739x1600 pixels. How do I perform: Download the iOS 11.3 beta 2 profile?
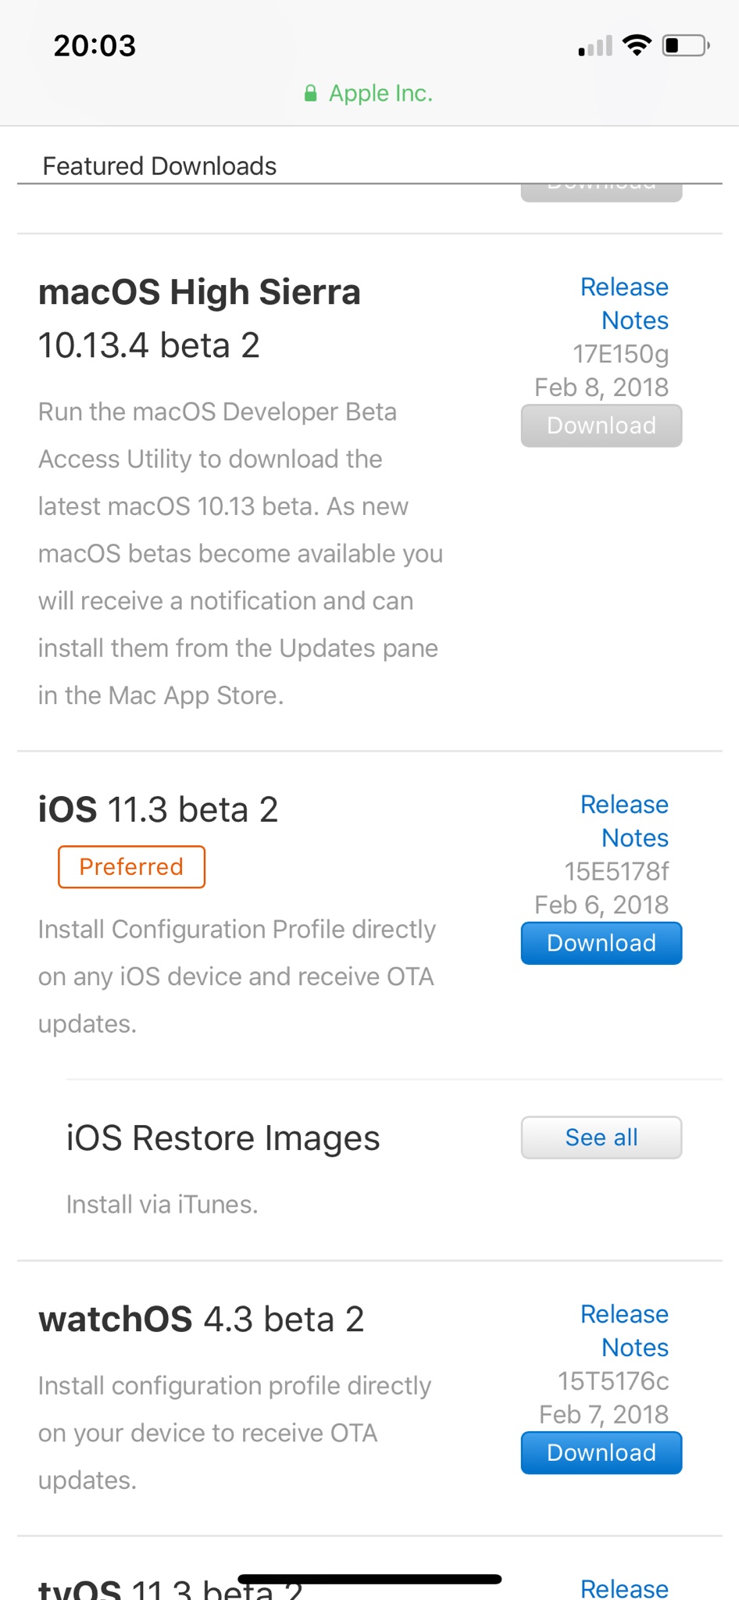pyautogui.click(x=602, y=943)
